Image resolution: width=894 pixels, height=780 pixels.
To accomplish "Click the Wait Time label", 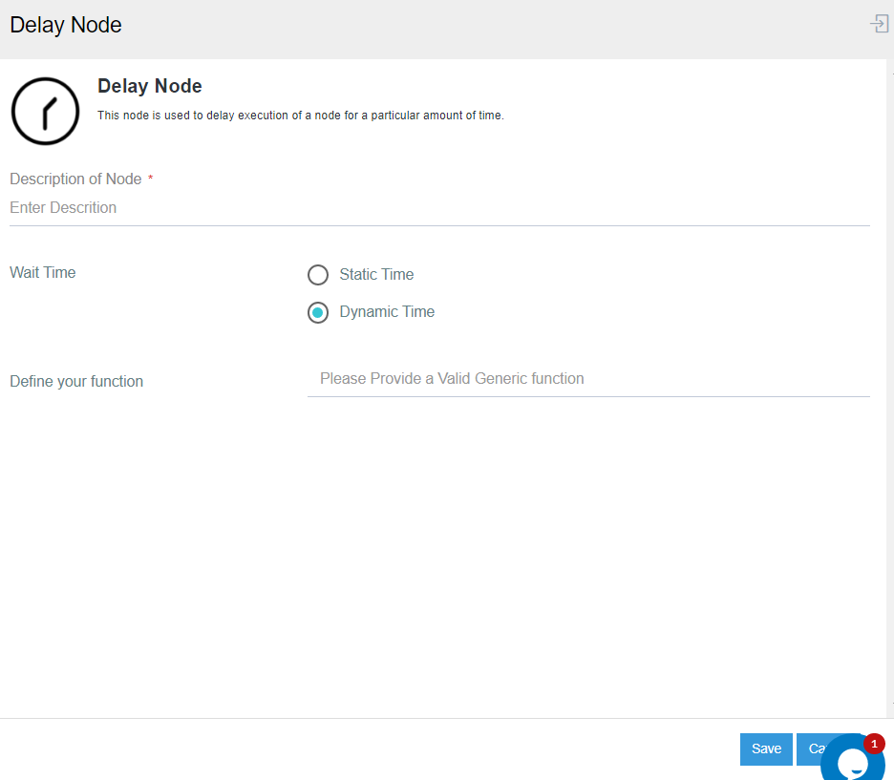I will pyautogui.click(x=43, y=273).
